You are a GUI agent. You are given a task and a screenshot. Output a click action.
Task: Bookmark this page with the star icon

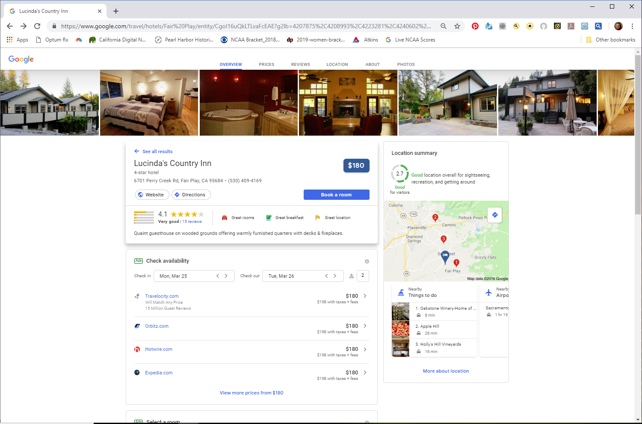pos(457,26)
